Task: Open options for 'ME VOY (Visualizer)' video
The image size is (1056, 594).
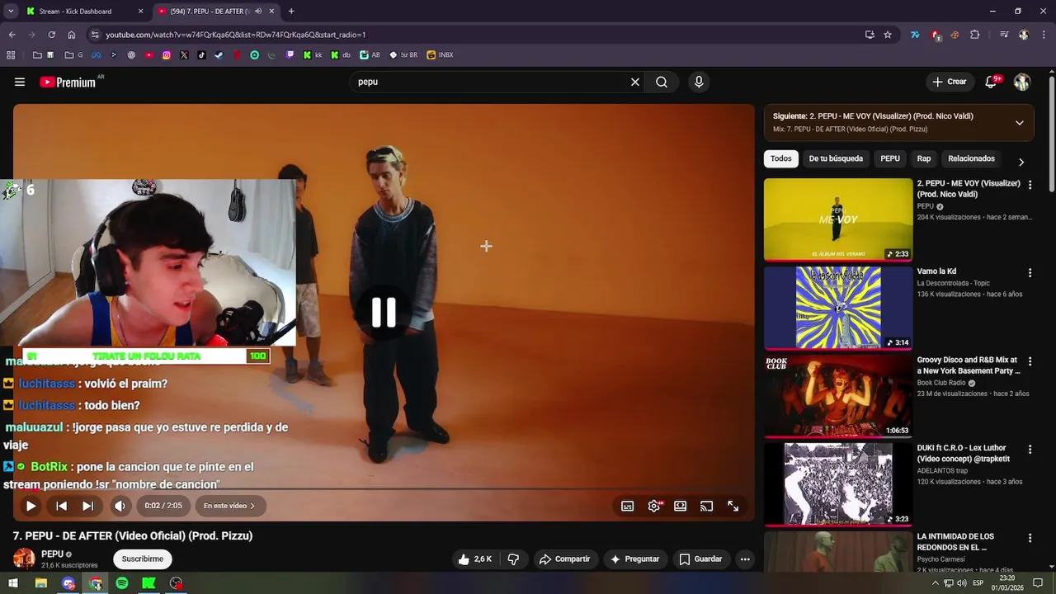Action: pyautogui.click(x=1030, y=185)
